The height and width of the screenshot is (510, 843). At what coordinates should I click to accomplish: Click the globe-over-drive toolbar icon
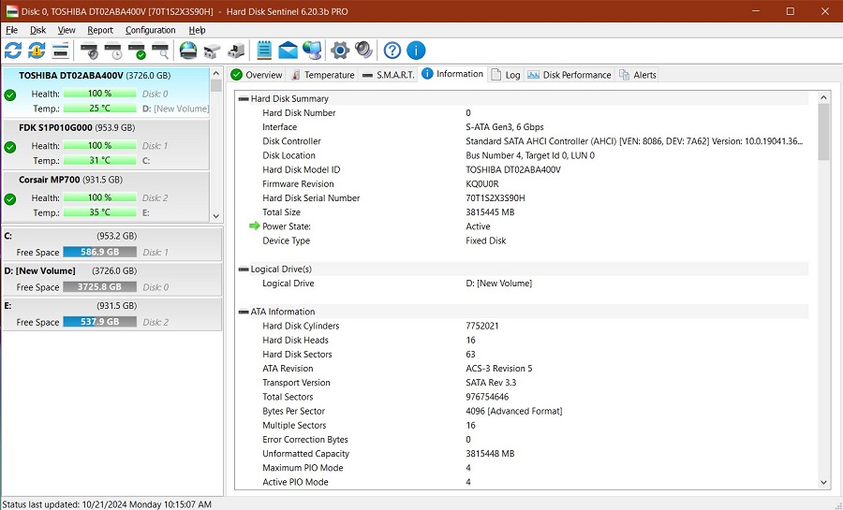(188, 51)
